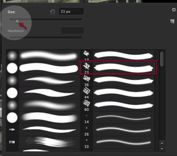Select hard round pressure size brush
Screen dimensions: 177x156
click(43, 93)
